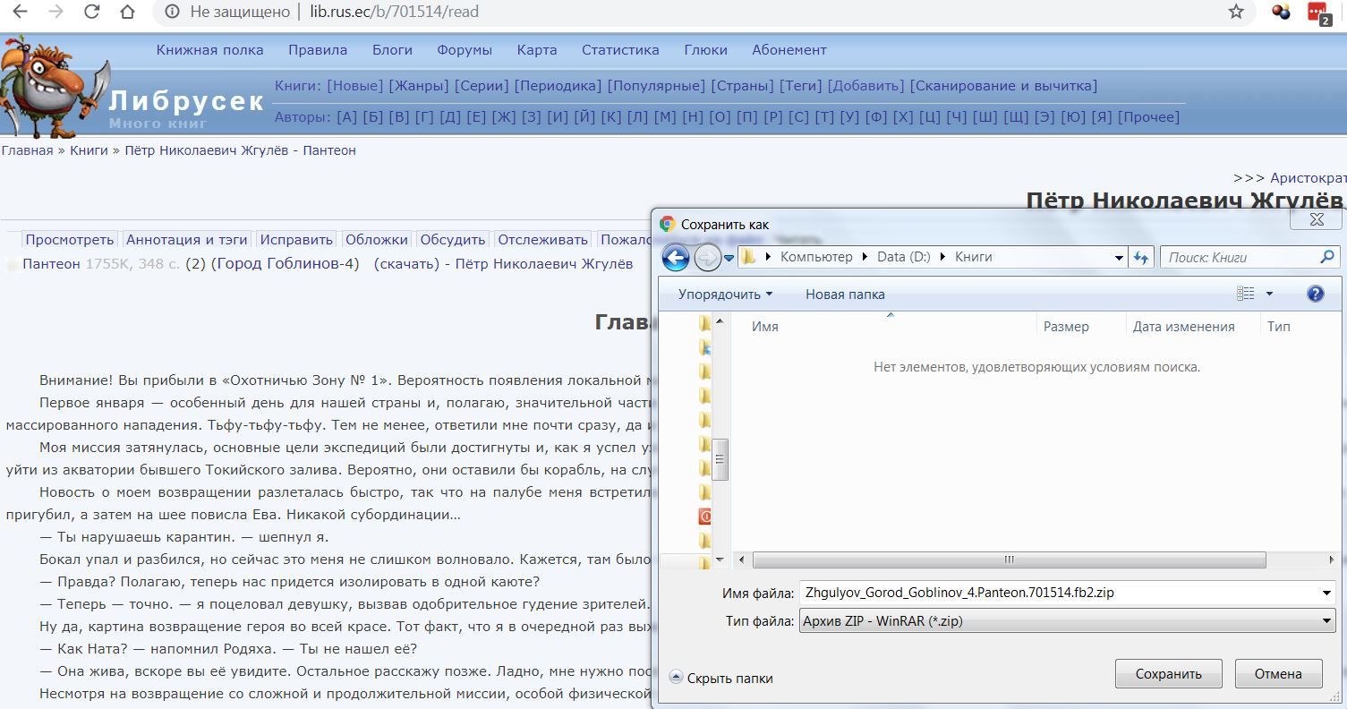1347x709 pixels.
Task: Click the '(скачать)' download link
Action: tap(406, 263)
